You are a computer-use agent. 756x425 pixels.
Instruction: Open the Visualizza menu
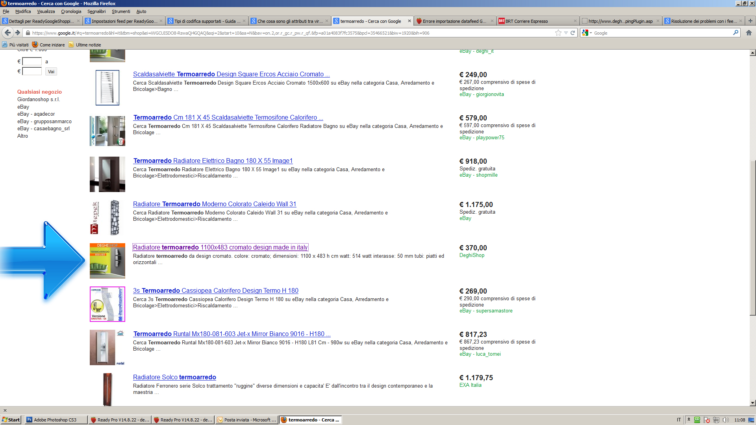pyautogui.click(x=46, y=11)
